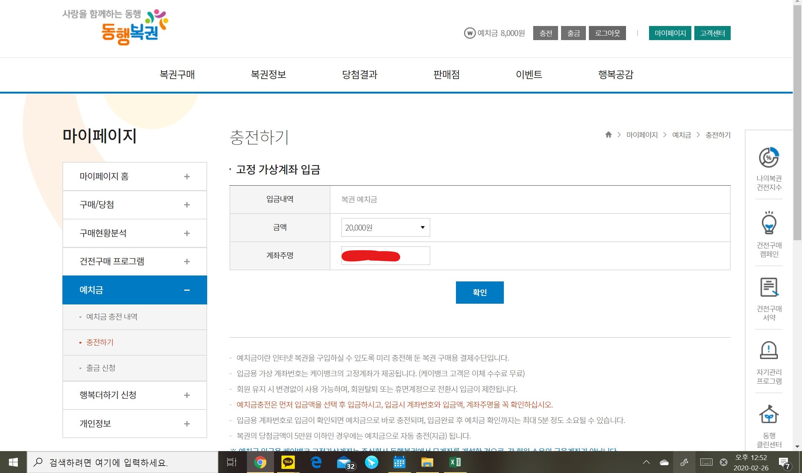Open the 나의복권 건전지수 gauge icon
Screen dimensions: 802x473
tap(769, 158)
